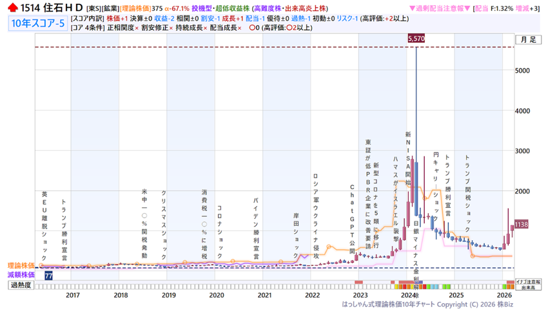Viewport: 548px width, 309px height.
Task: Click the 月足 monthly chart label
Action: click(x=527, y=39)
